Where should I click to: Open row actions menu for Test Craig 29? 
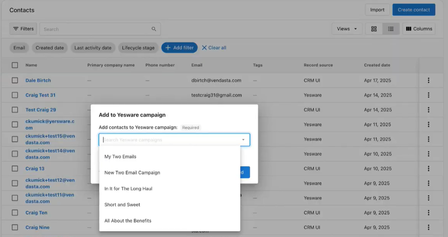click(x=428, y=110)
